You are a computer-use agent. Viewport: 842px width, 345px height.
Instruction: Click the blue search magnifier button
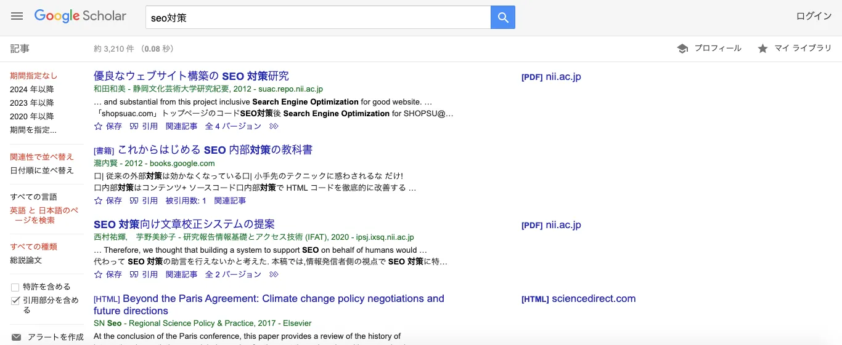tap(503, 18)
